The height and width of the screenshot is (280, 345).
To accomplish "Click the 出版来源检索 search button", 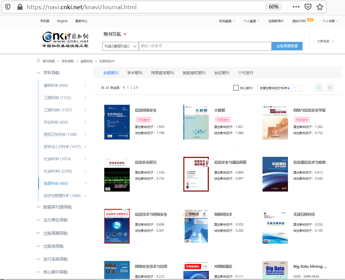I will [287, 46].
